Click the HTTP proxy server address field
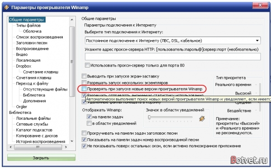 [173, 57]
